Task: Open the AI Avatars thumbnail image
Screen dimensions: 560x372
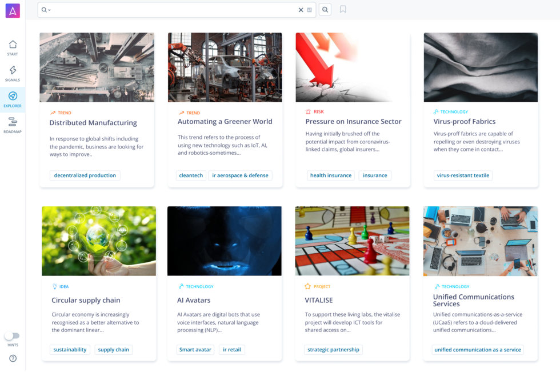Action: (224, 241)
